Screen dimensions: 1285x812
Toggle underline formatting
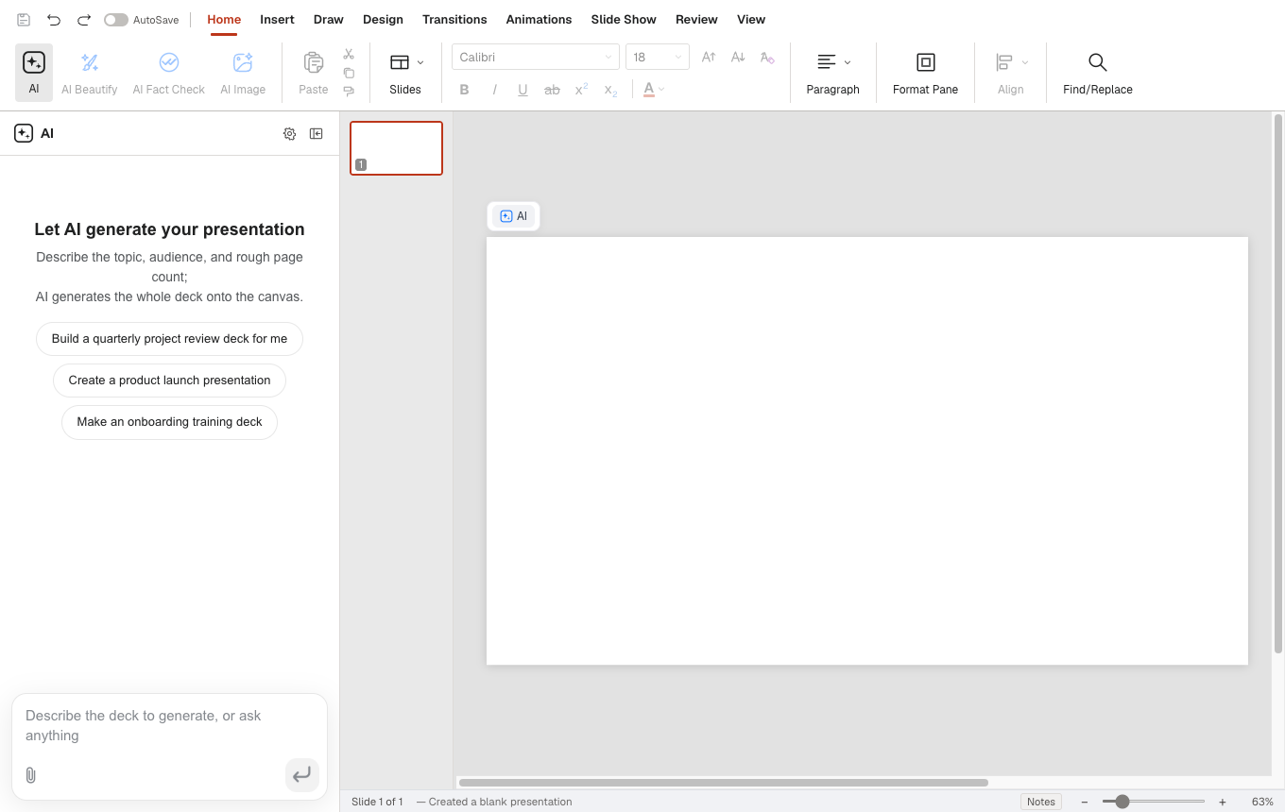click(x=523, y=90)
